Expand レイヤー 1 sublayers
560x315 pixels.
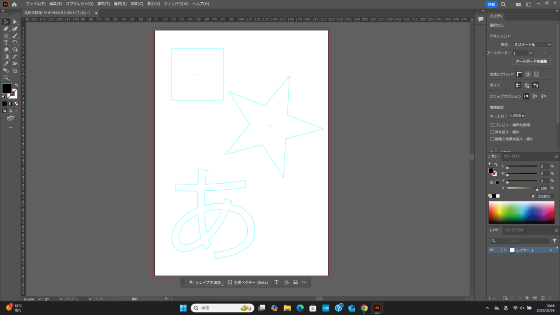pos(505,250)
